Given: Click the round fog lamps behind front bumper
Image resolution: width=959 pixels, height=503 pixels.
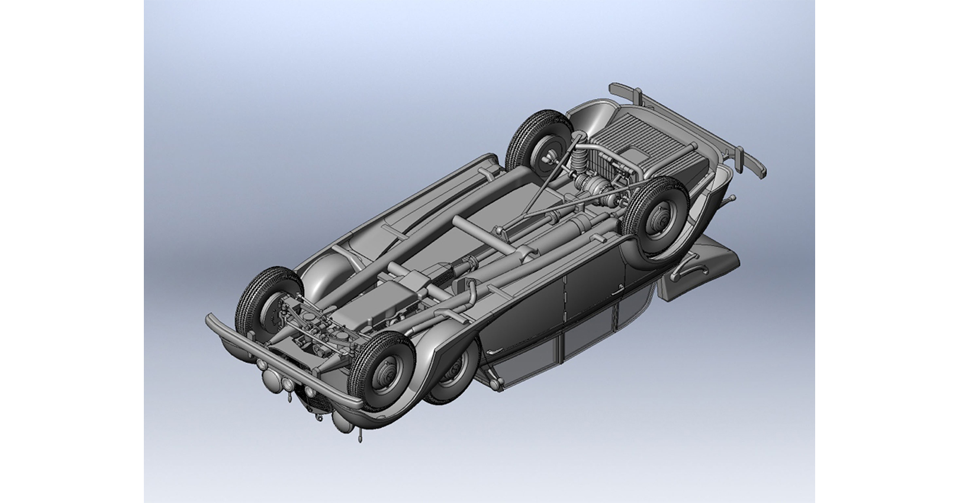Looking at the screenshot, I should [x=288, y=383].
